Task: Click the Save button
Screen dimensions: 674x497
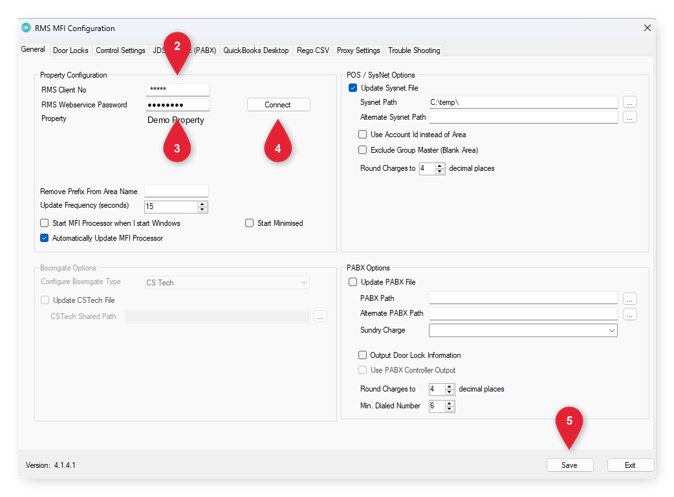Action: pos(570,465)
